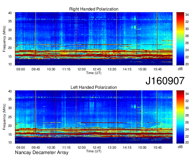Click the 12:45 time tick on Right Handed plot
This screenshot has height=156, width=192.
pyautogui.click(x=97, y=69)
